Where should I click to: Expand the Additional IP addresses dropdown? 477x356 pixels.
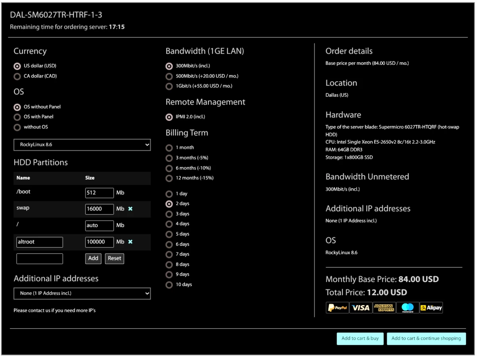[x=82, y=294]
